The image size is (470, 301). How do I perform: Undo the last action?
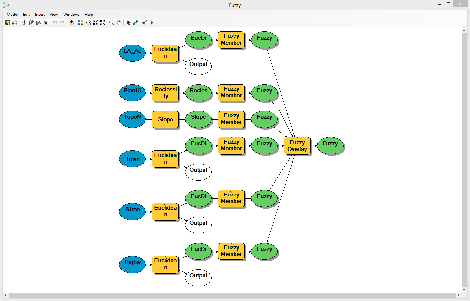pyautogui.click(x=55, y=23)
